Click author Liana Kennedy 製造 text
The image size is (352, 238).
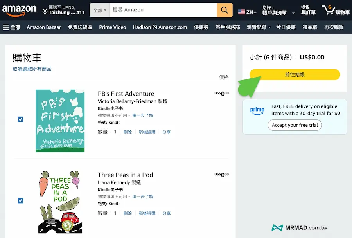coord(119,182)
